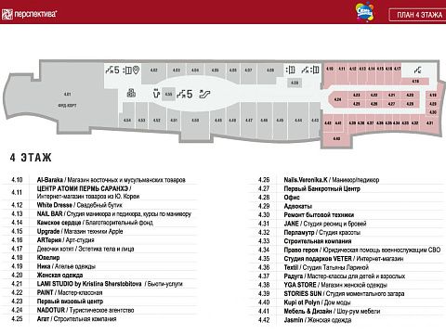
Task: Select unit 4.50 on the floor plan
Action: point(195,120)
